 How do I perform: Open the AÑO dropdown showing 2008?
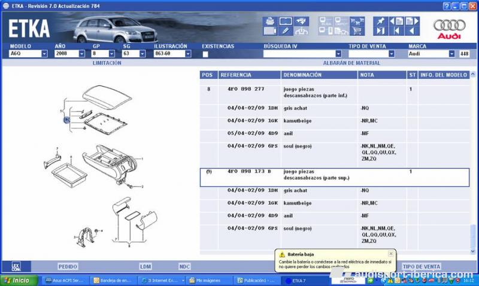pyautogui.click(x=81, y=54)
